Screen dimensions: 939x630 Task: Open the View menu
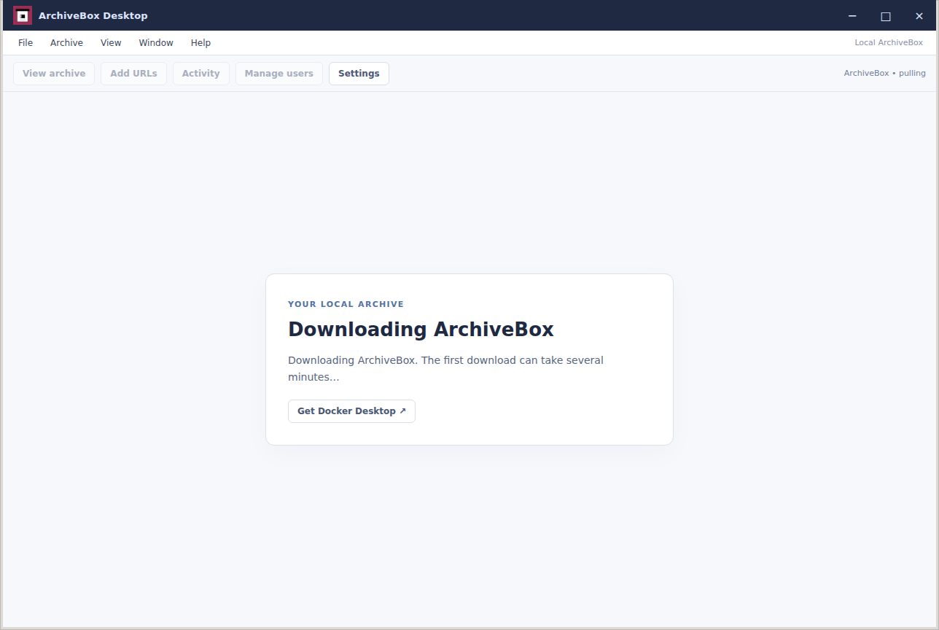(111, 43)
